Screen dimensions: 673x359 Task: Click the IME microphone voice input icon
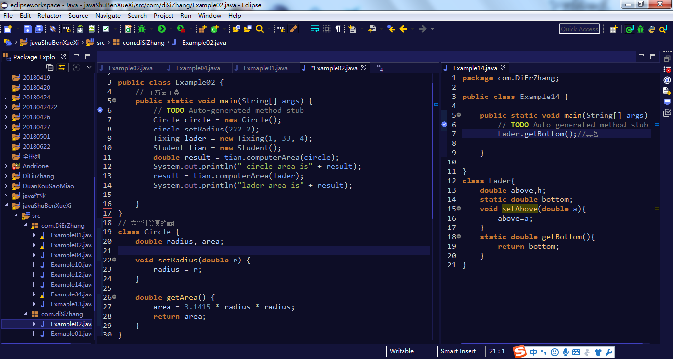(566, 352)
